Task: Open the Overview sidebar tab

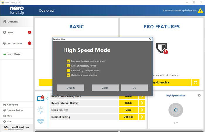Action: (x=17, y=22)
